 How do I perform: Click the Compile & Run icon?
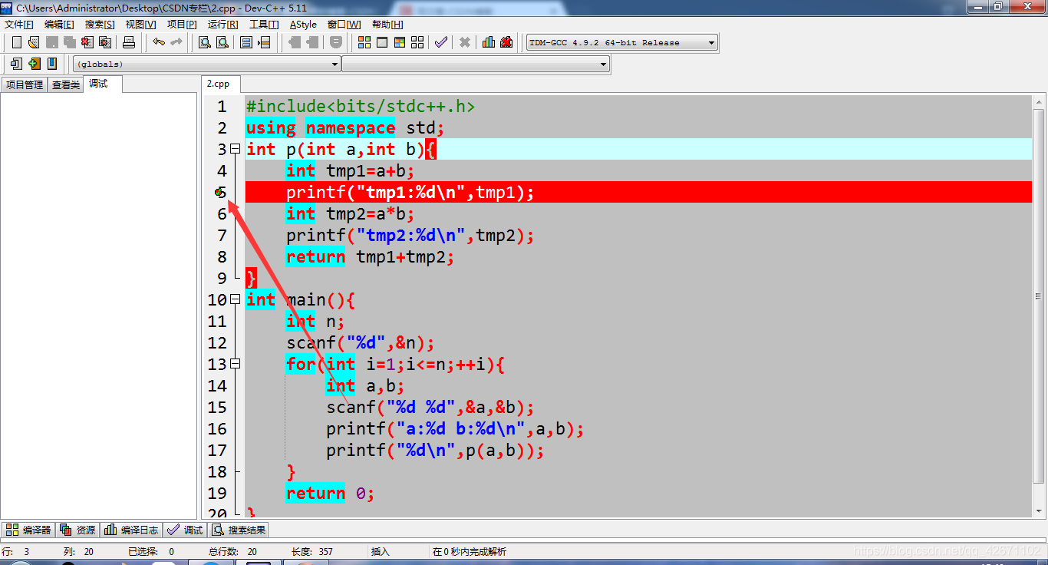coord(400,42)
